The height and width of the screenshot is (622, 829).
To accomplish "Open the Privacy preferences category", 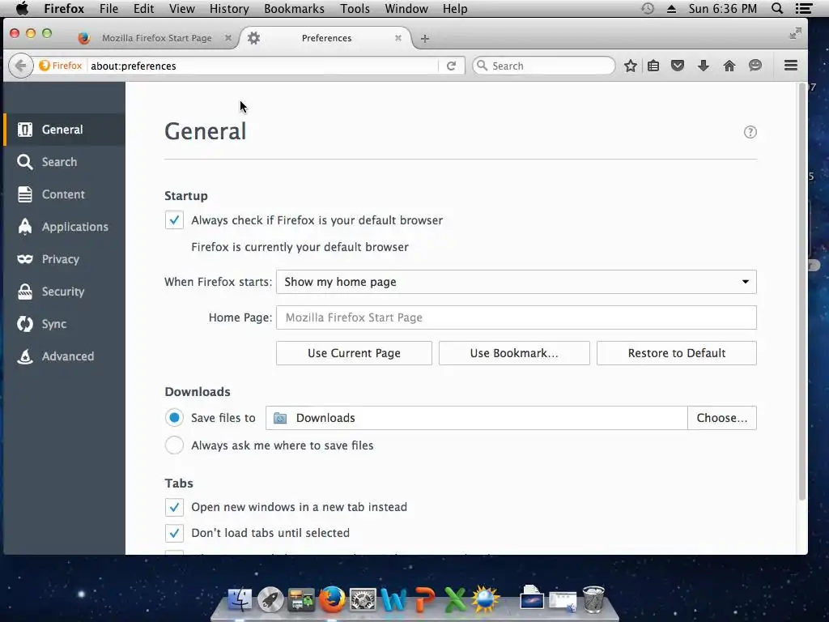I will tap(64, 259).
